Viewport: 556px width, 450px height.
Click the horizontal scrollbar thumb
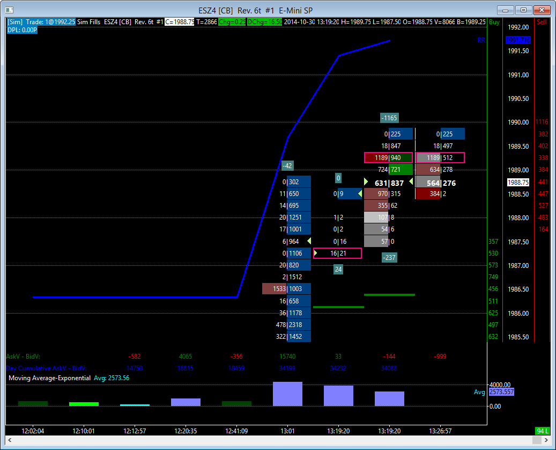537,440
